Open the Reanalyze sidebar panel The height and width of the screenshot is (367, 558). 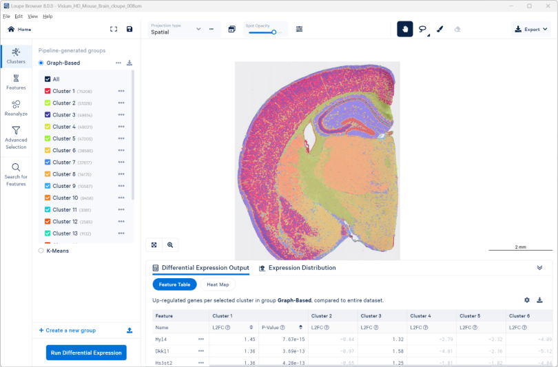[x=16, y=108]
